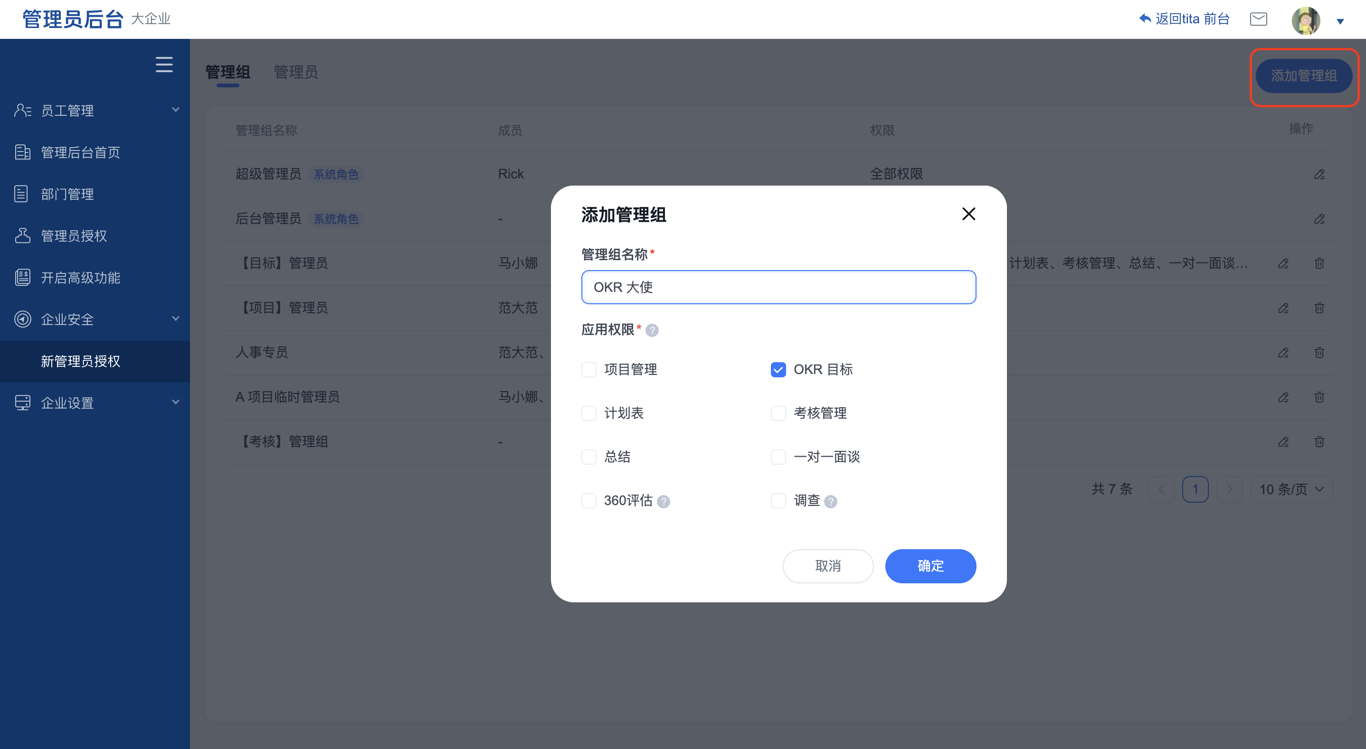
Task: Expand the 企业设置 chevron
Action: click(x=176, y=403)
